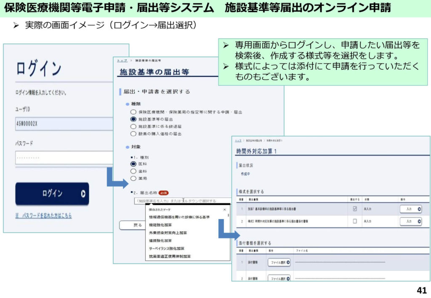The width and height of the screenshot is (431, 298).
Task: Click the arrow icon on the first ファイル選択 button
Action: 288,262
